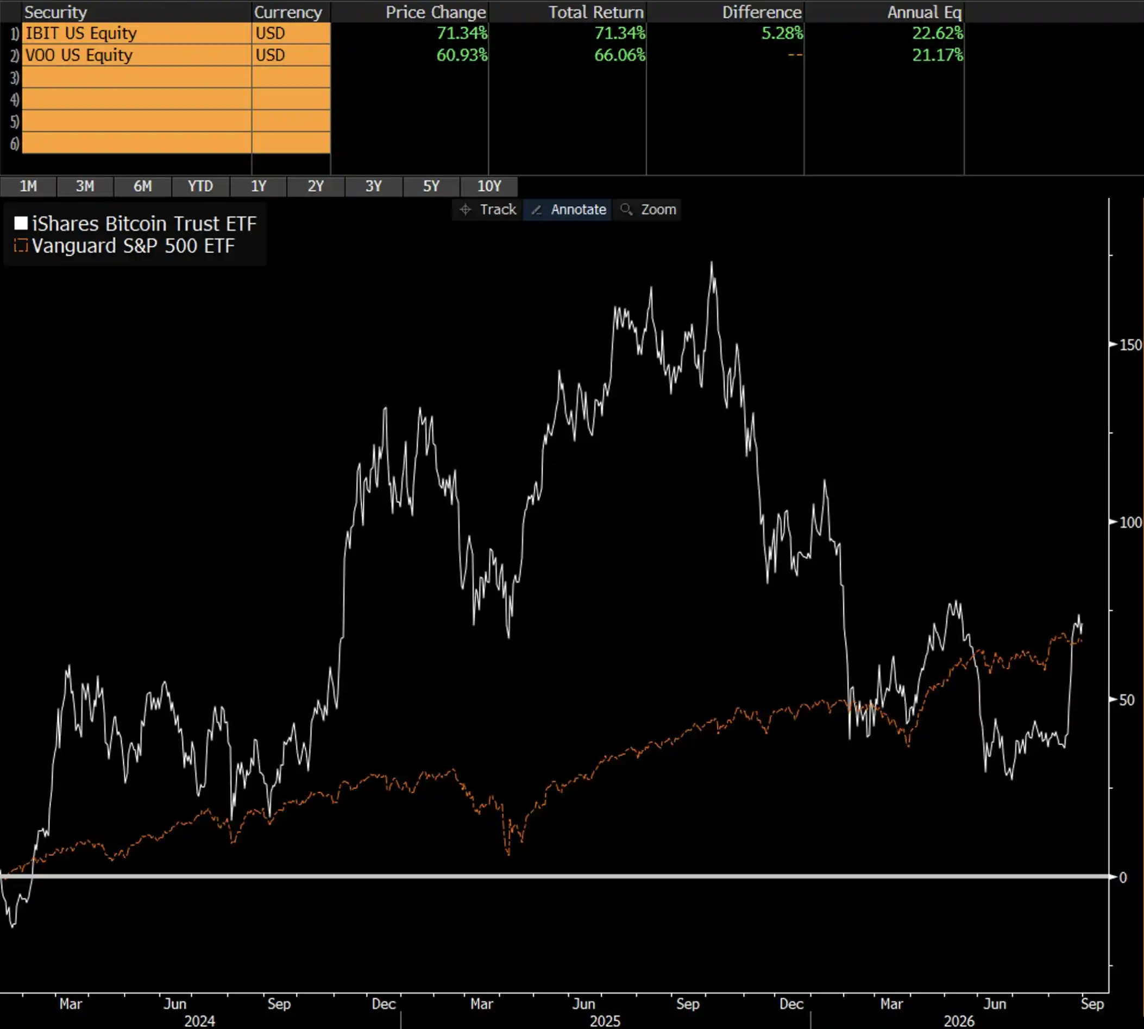This screenshot has height=1029, width=1144.
Task: Select the 10Y time range
Action: (489, 186)
